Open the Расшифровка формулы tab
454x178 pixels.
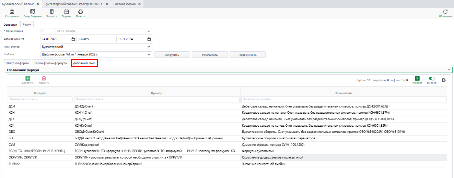(x=51, y=63)
